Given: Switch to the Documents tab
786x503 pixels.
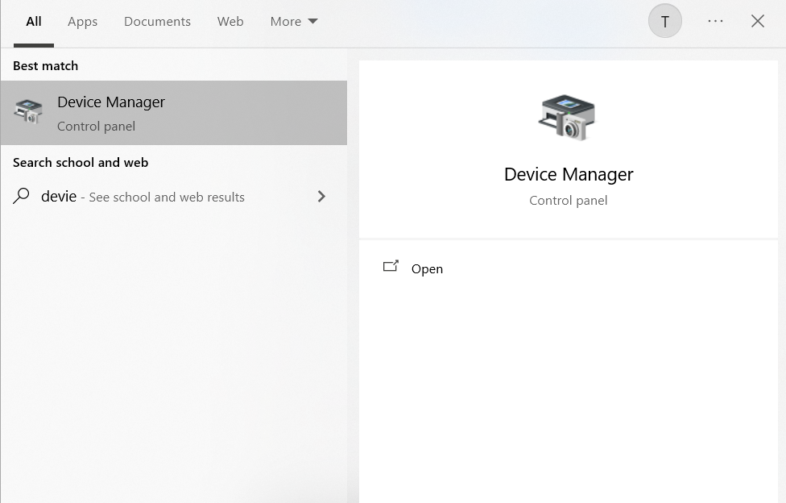Looking at the screenshot, I should (x=157, y=22).
